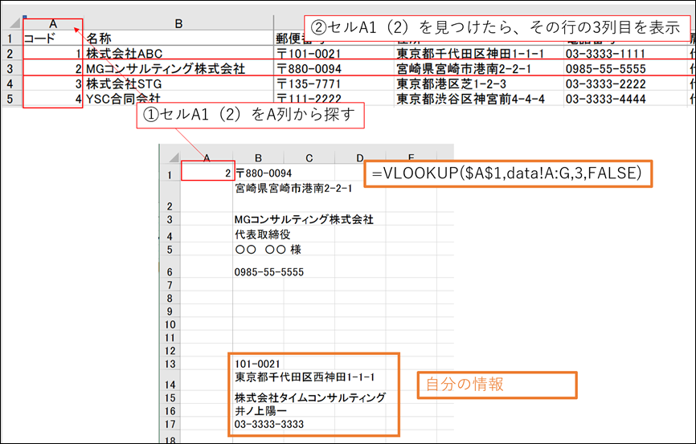Click the 代表取締役 cell
Viewport: 696px width, 444px height.
[x=262, y=234]
